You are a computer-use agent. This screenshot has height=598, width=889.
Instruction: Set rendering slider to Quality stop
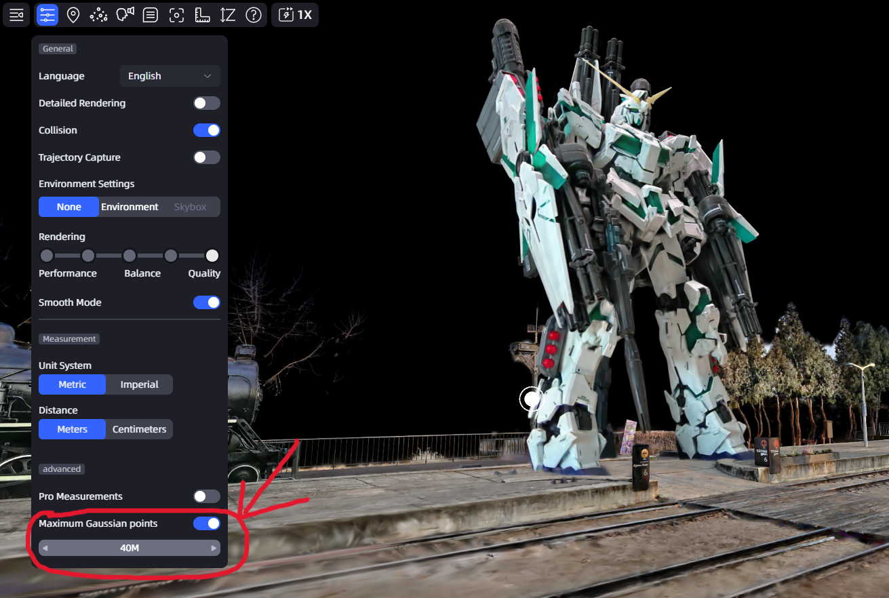(212, 256)
